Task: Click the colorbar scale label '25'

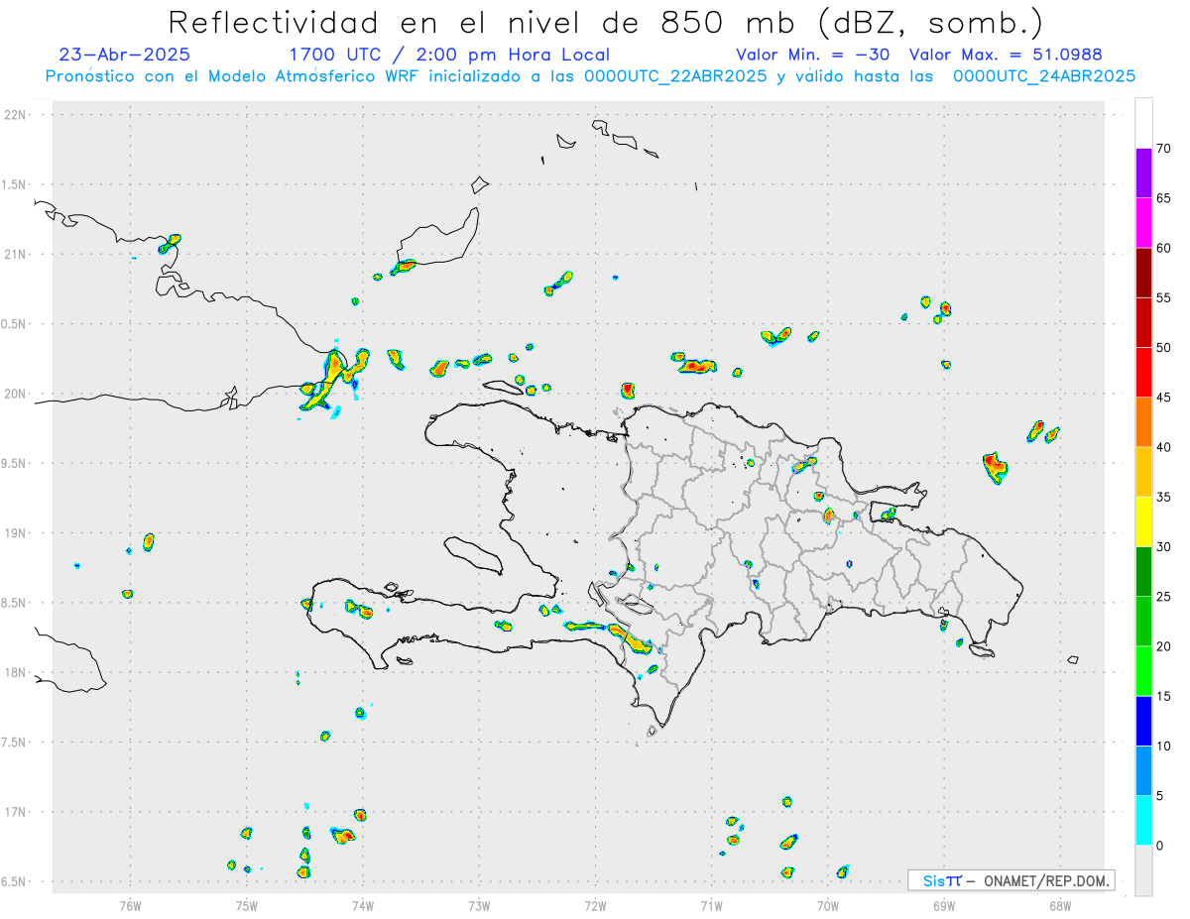Action: (x=1164, y=597)
